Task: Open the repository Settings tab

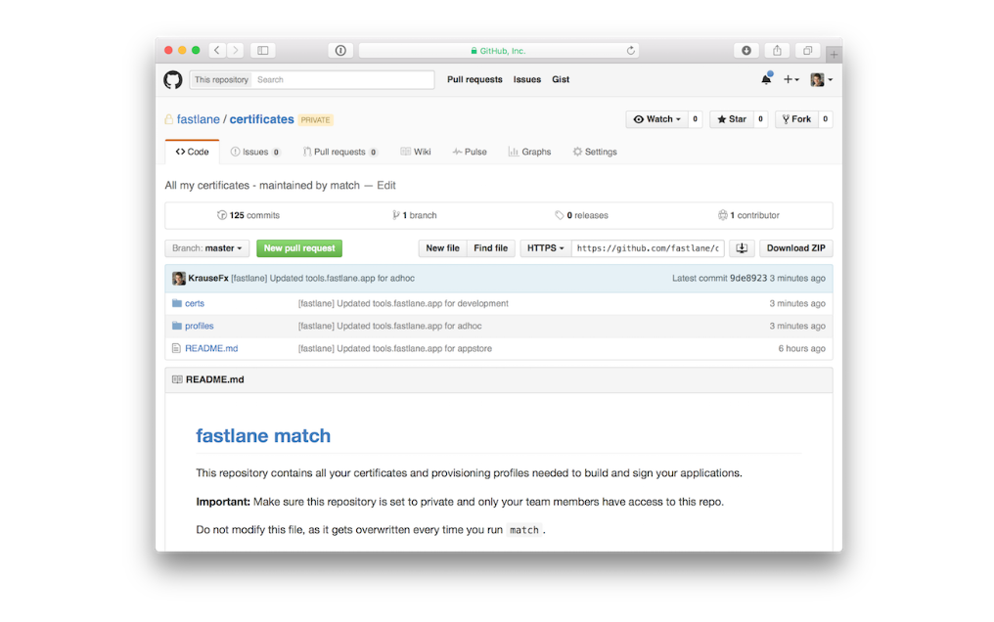Action: pos(595,152)
